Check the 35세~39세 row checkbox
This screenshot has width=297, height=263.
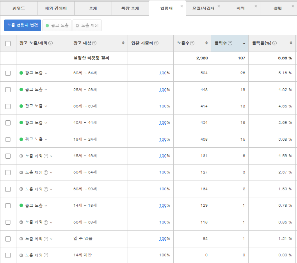(x=8, y=106)
